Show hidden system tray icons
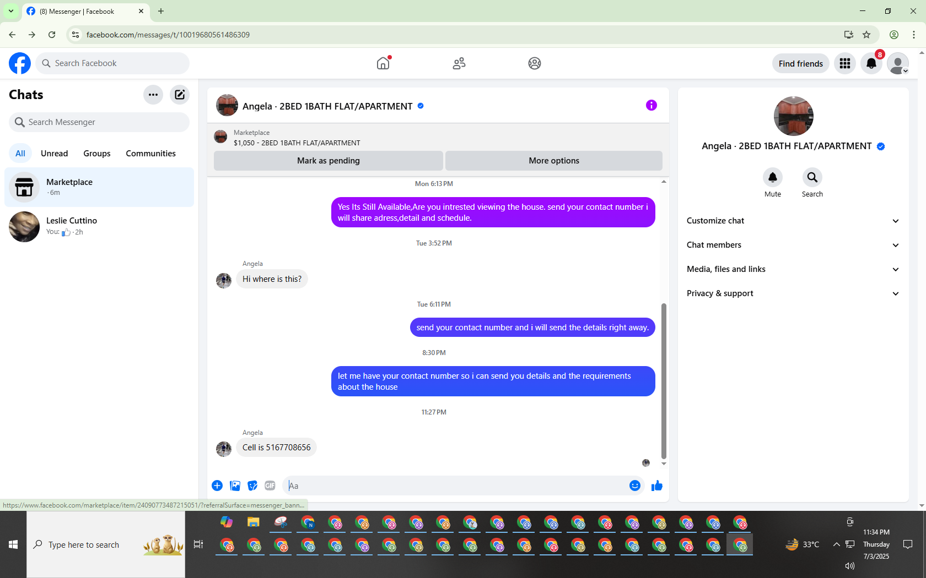 pyautogui.click(x=836, y=544)
